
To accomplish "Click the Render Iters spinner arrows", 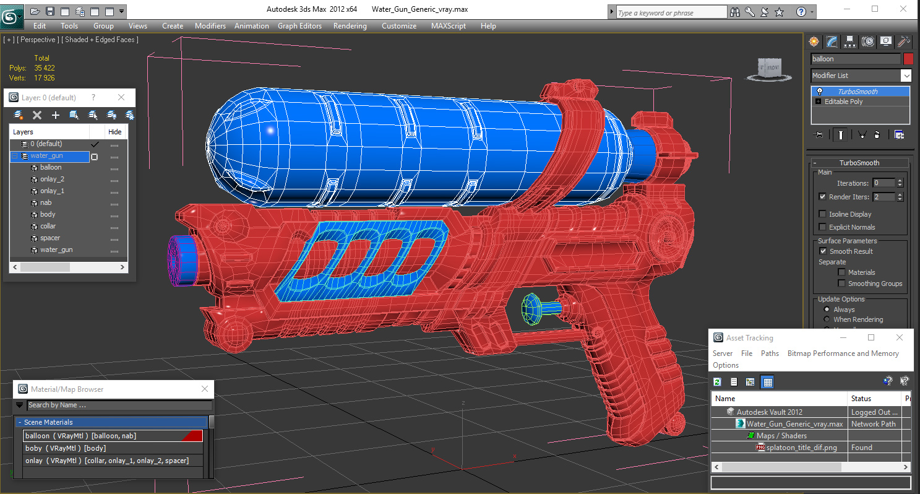I will coord(900,197).
